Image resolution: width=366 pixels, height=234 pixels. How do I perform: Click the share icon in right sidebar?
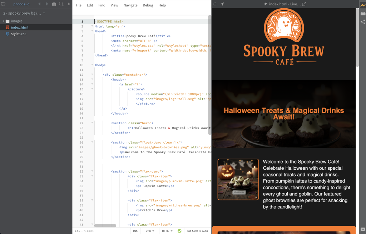pyautogui.click(x=362, y=22)
